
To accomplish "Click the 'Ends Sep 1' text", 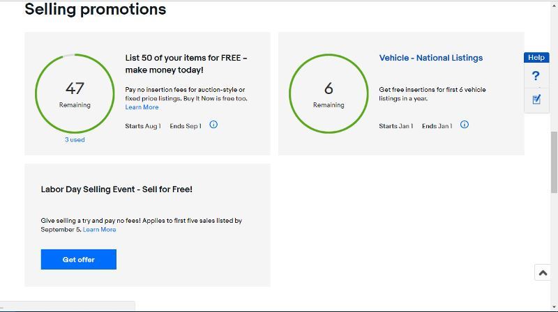I will coord(186,126).
